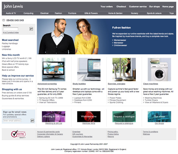Click the Our shops tile image
178x154 pixels.
click(159, 117)
